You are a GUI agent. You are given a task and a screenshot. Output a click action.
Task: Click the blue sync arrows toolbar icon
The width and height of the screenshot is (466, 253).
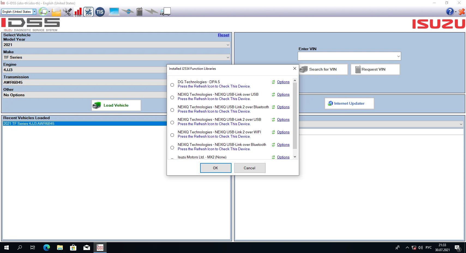point(128,11)
